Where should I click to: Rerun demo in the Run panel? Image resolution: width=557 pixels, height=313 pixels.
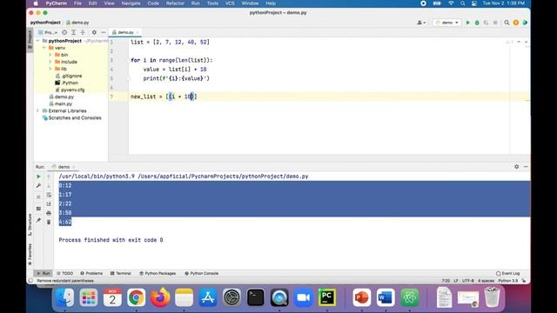pyautogui.click(x=38, y=176)
